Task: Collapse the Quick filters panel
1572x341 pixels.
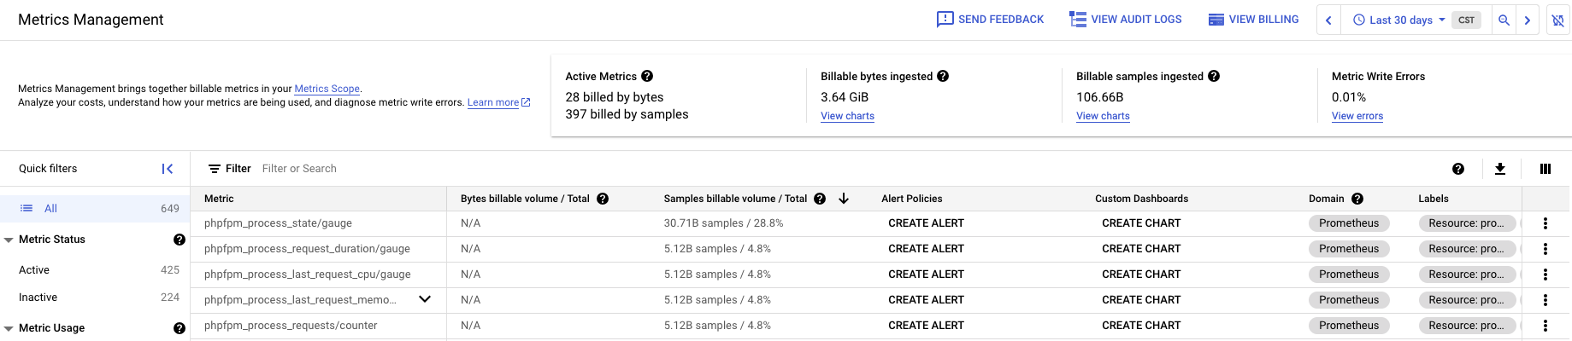Action: pyautogui.click(x=168, y=169)
